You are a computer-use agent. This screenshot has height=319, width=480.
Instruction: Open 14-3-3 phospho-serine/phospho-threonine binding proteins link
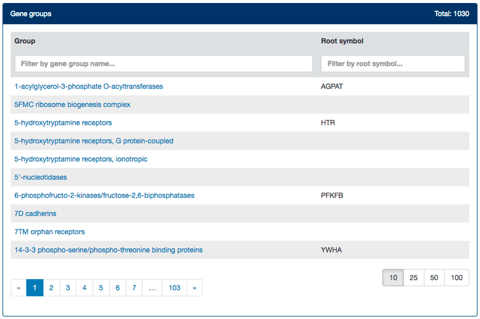[x=108, y=249]
